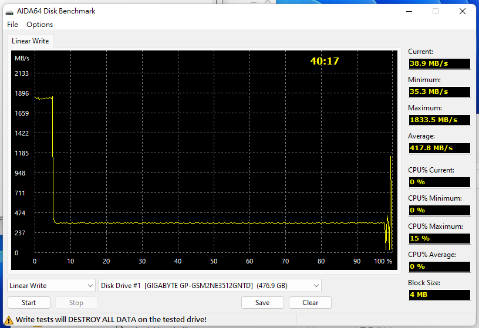Click the Minimum speed value 35.3 MB/s

click(x=439, y=92)
